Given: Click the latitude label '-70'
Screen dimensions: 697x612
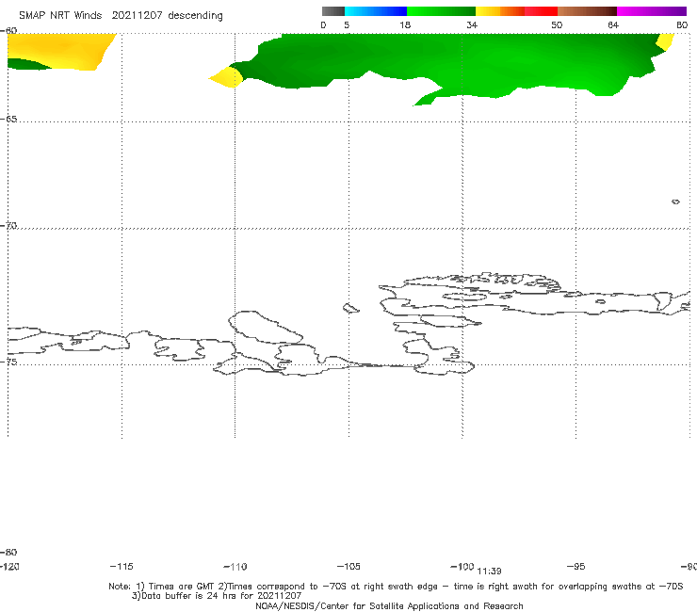Looking at the screenshot, I should pyautogui.click(x=8, y=226).
